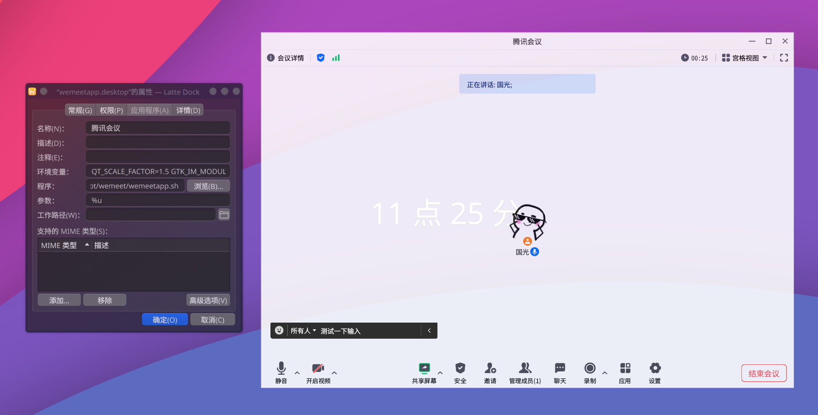Check the green network signal bars icon
The image size is (818, 415).
point(336,58)
